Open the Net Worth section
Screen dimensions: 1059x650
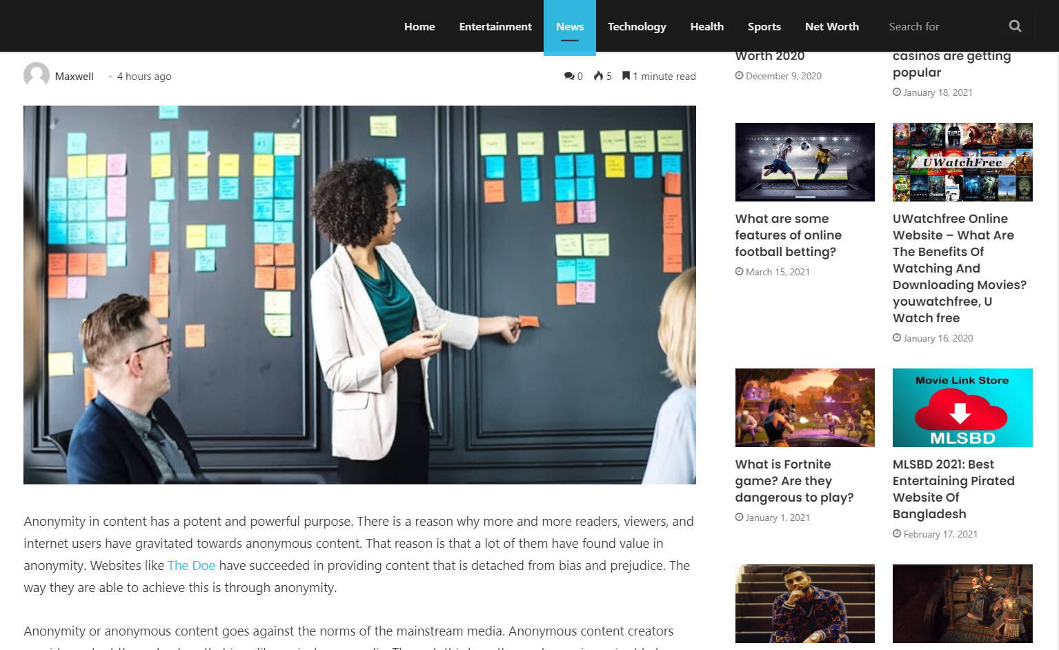pos(831,26)
